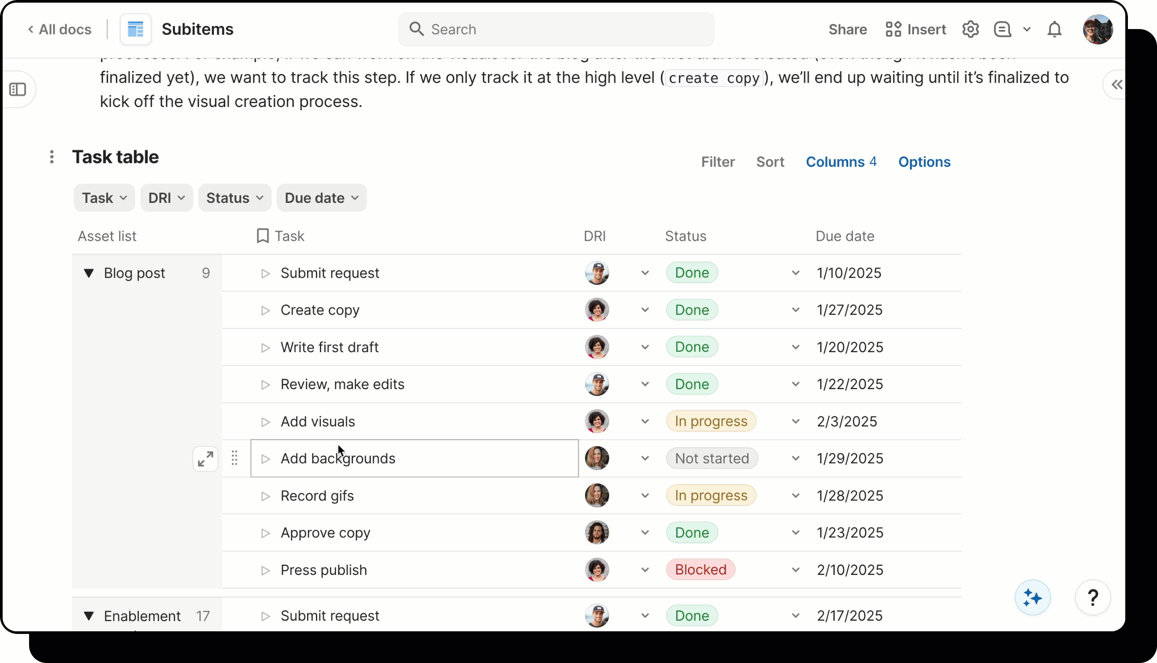
Task: Open Task table three-dot menu
Action: [52, 157]
